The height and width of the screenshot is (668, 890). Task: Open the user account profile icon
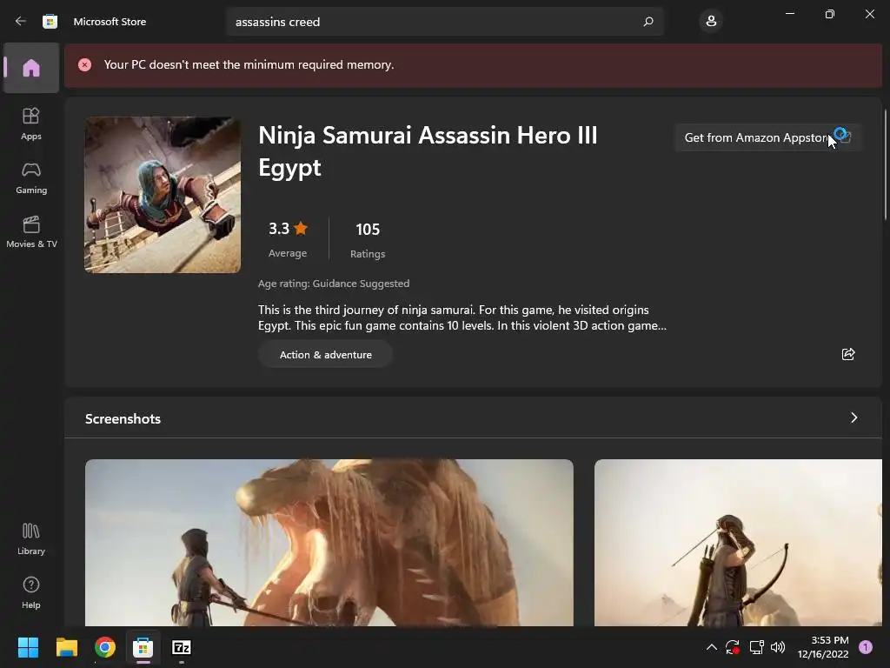[x=711, y=22]
